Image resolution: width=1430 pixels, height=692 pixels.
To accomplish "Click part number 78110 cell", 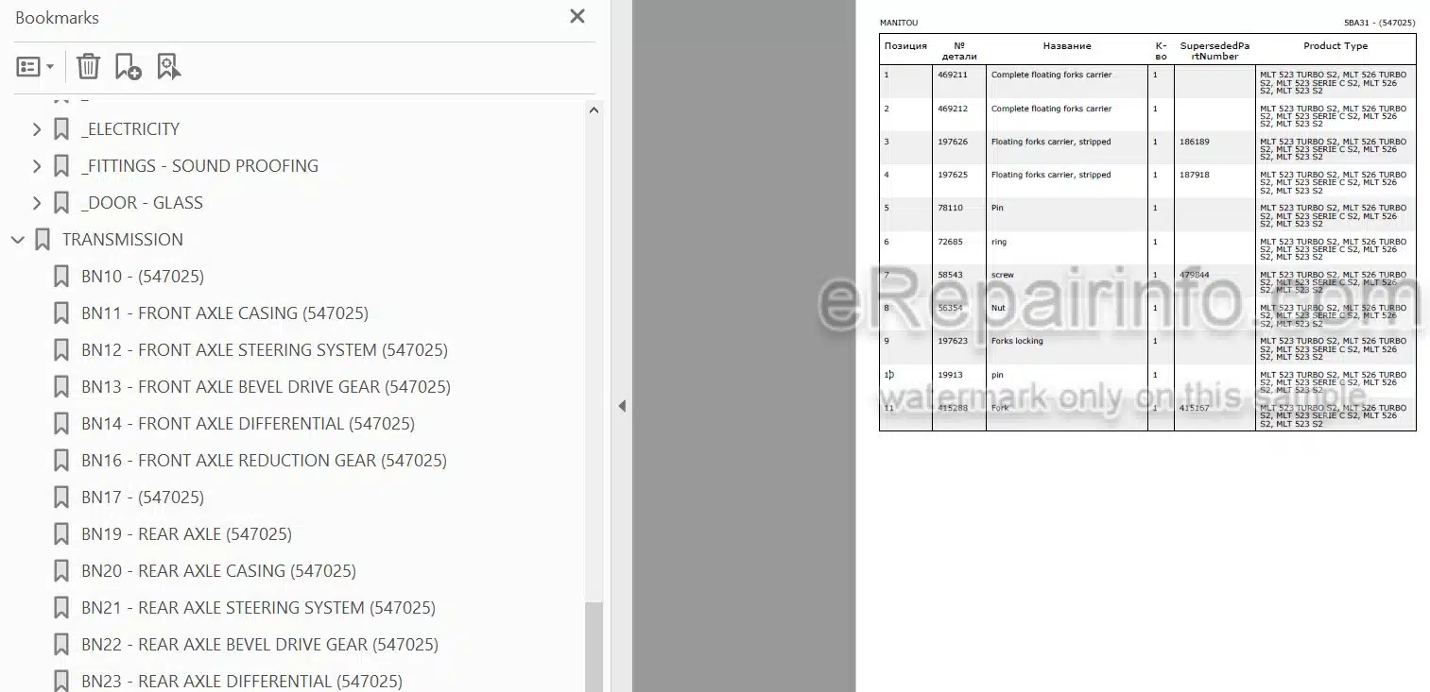I will tap(950, 208).
